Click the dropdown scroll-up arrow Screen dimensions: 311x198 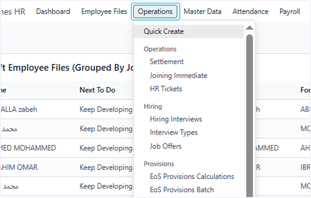tap(250, 28)
